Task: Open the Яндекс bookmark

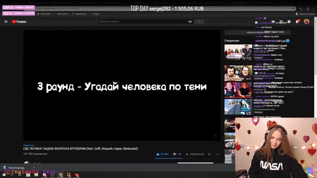Action: coord(95,14)
